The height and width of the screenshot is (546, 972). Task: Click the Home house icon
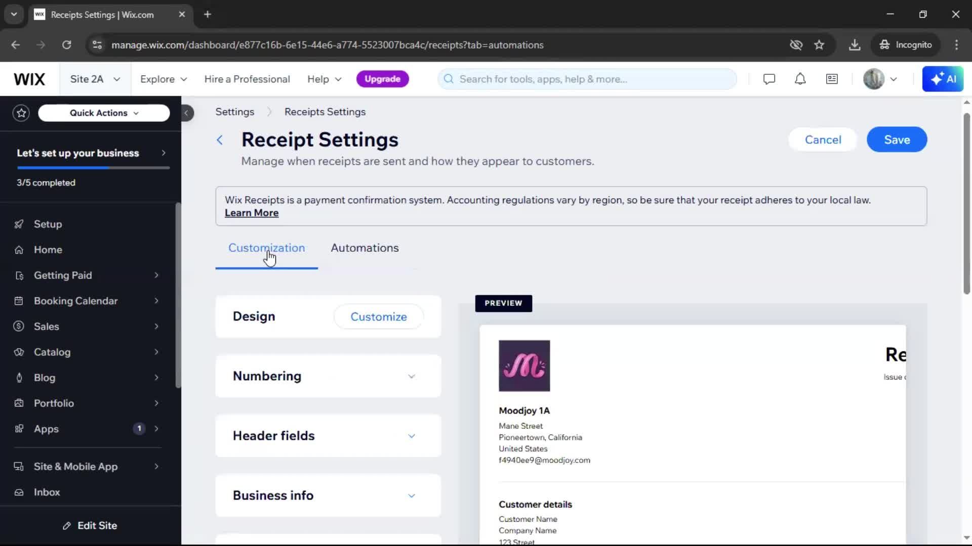coord(19,250)
